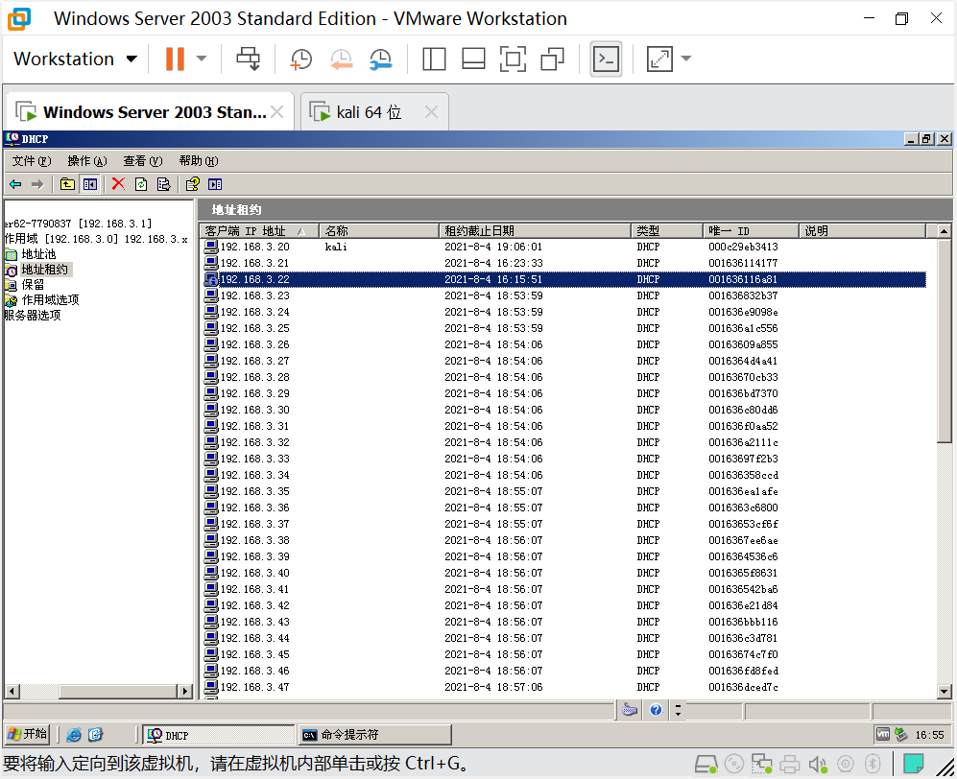Switch to 命令提示符 taskbar button
957x779 pixels.
point(374,735)
